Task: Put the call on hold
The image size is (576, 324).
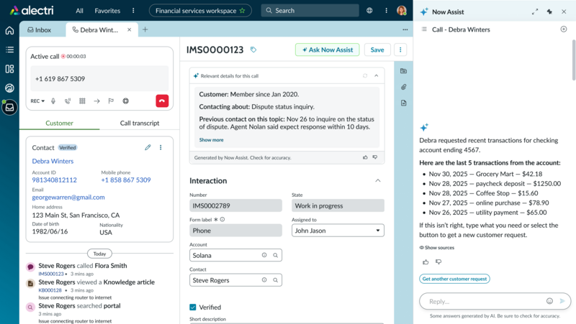Action: click(x=68, y=101)
